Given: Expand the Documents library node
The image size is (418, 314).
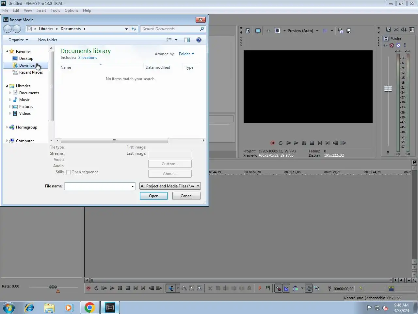Looking at the screenshot, I should (10, 93).
